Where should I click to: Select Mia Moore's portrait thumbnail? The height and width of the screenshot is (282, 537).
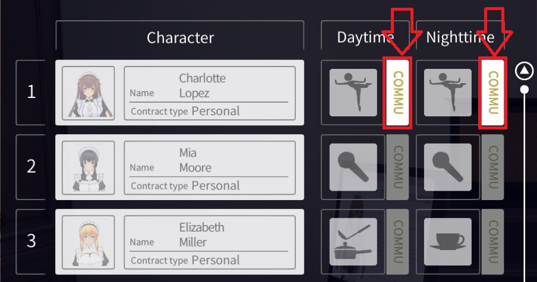pyautogui.click(x=89, y=167)
